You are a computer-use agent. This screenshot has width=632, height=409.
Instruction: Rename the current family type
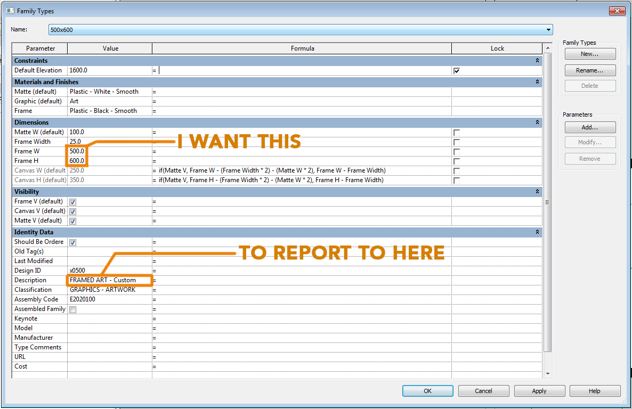(x=590, y=70)
